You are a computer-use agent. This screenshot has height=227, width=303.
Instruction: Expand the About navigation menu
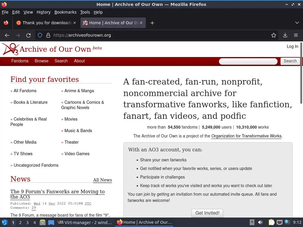(79, 61)
